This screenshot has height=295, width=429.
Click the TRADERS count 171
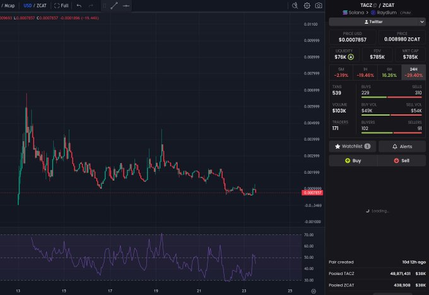[x=335, y=128]
